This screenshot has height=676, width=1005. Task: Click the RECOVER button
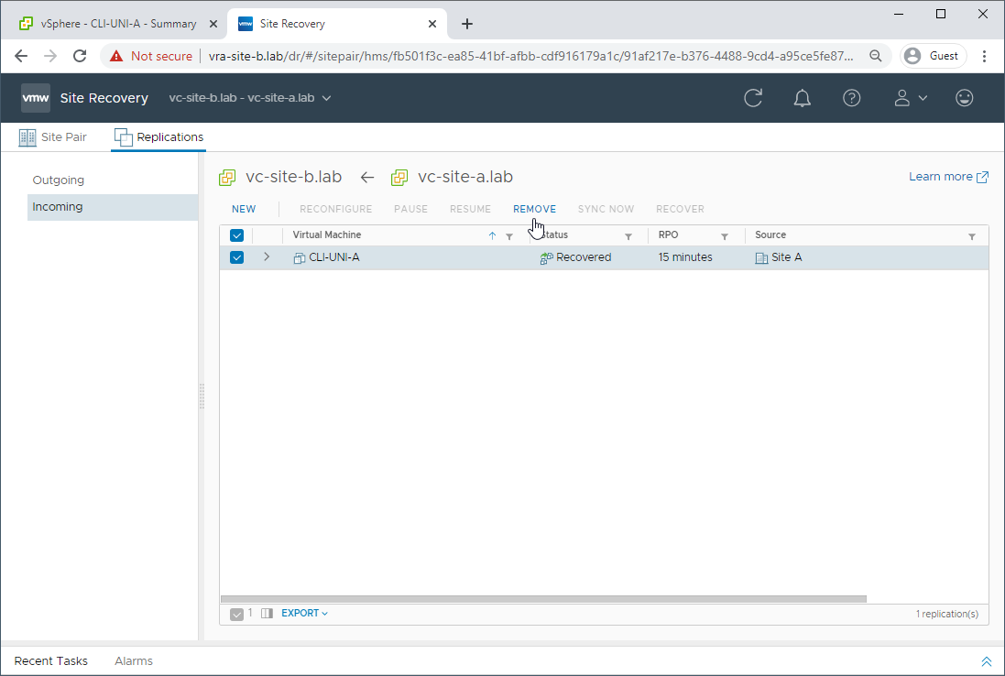[x=680, y=209]
